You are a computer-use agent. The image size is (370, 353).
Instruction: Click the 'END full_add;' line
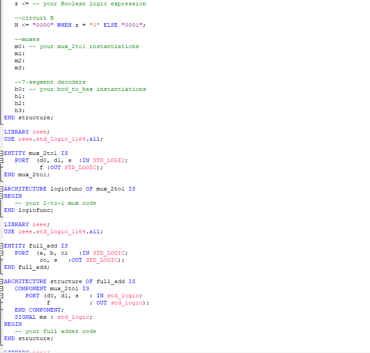tap(27, 267)
